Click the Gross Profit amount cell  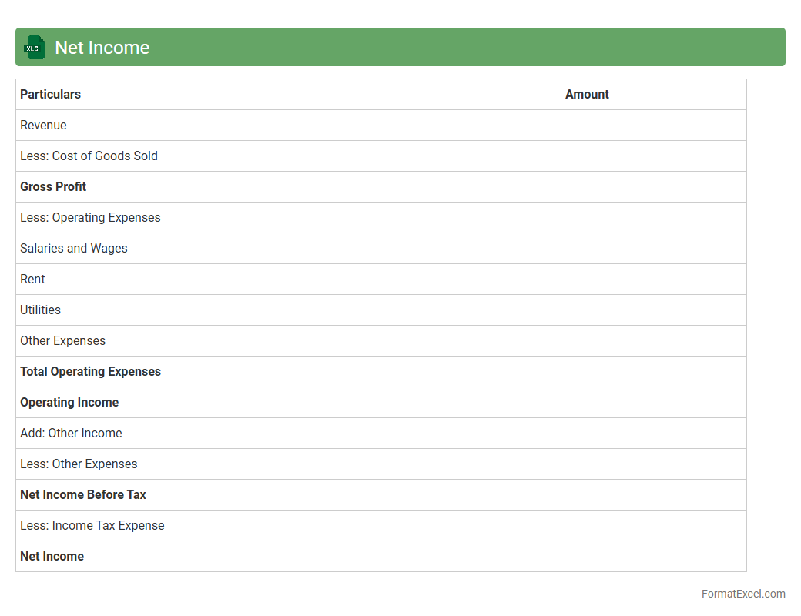(x=653, y=187)
